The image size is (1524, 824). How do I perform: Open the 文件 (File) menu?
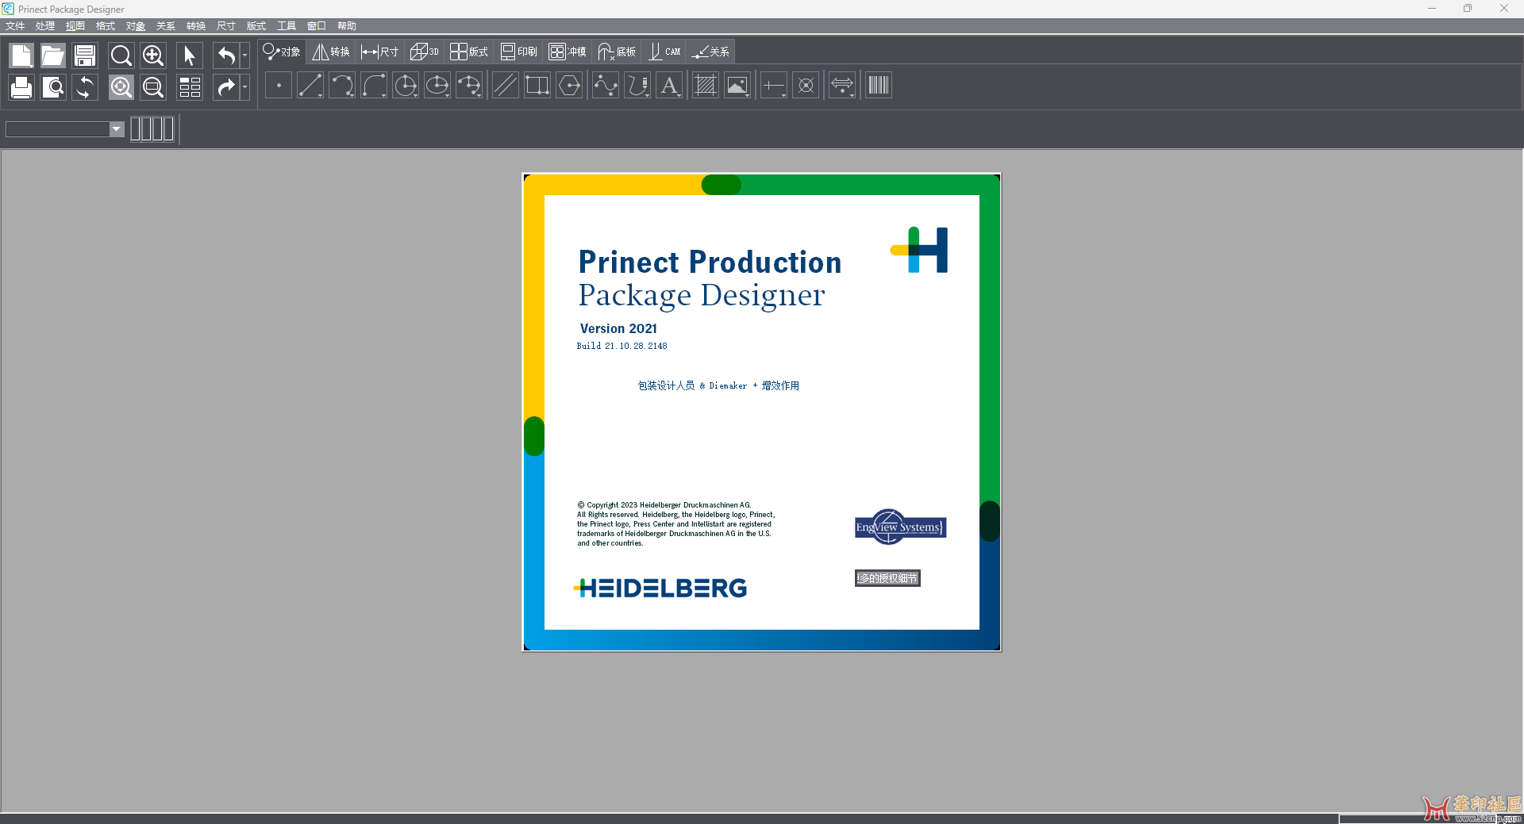[x=15, y=26]
